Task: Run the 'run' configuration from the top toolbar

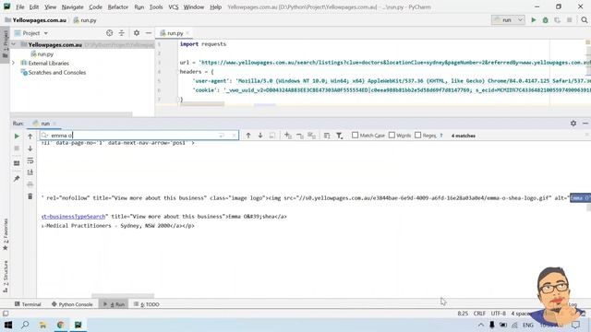Action: [x=534, y=20]
